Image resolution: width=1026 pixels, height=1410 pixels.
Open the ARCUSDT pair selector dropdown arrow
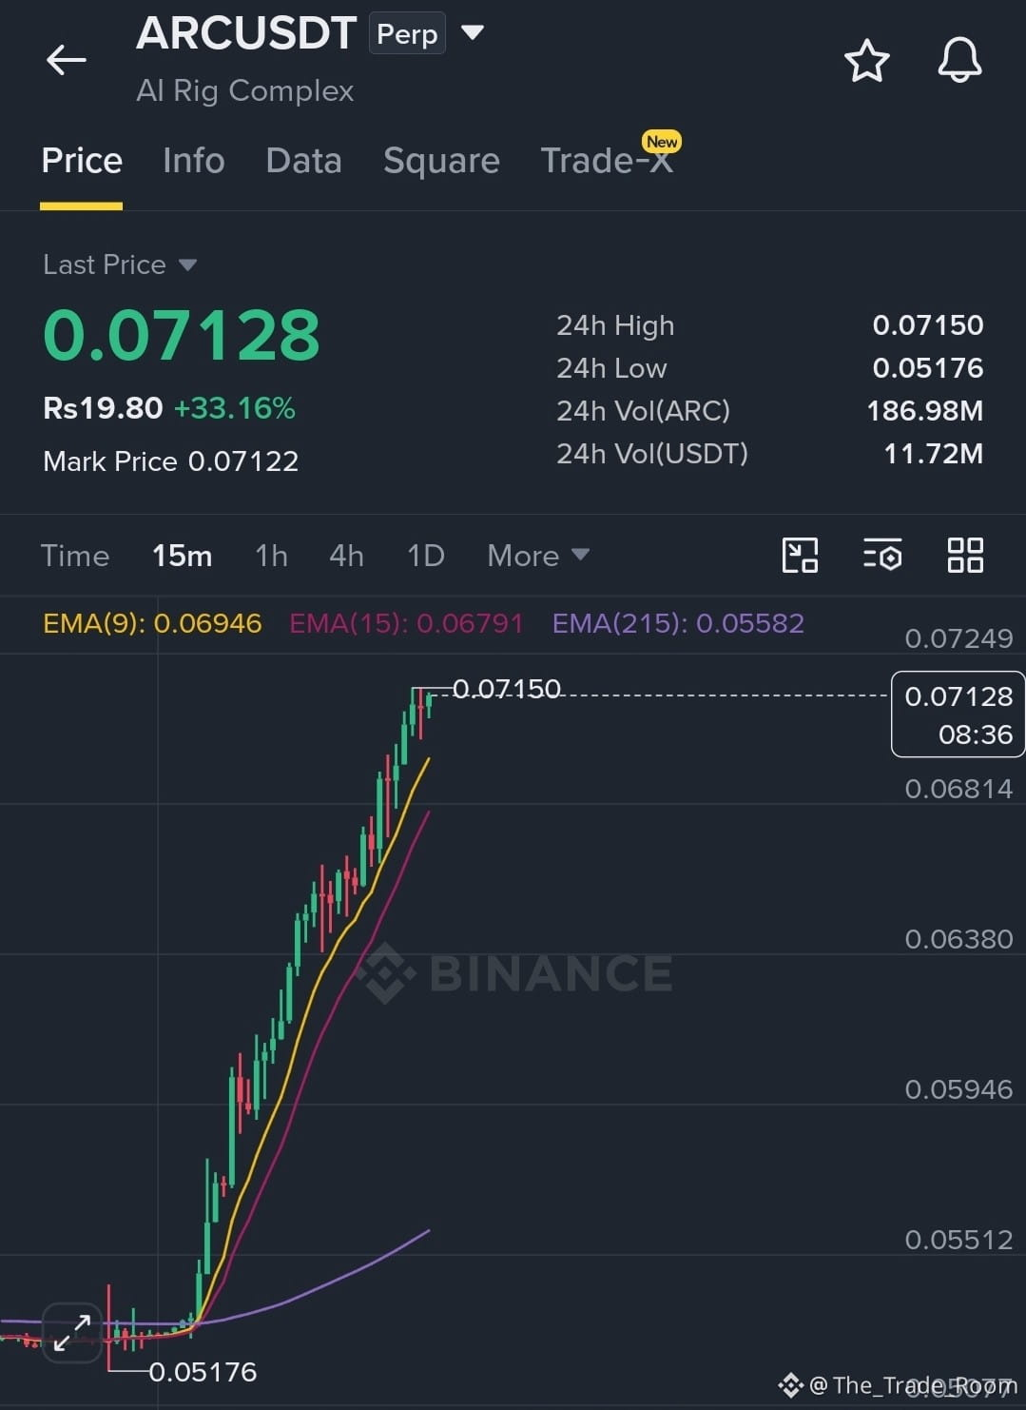[x=473, y=33]
